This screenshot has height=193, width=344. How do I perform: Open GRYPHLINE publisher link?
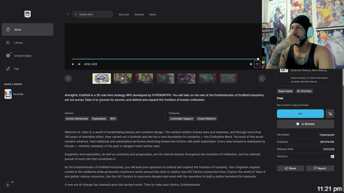coord(327,142)
